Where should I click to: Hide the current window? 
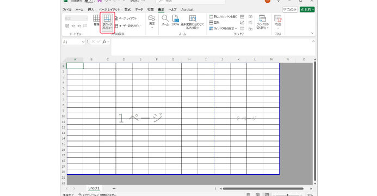(x=242, y=23)
